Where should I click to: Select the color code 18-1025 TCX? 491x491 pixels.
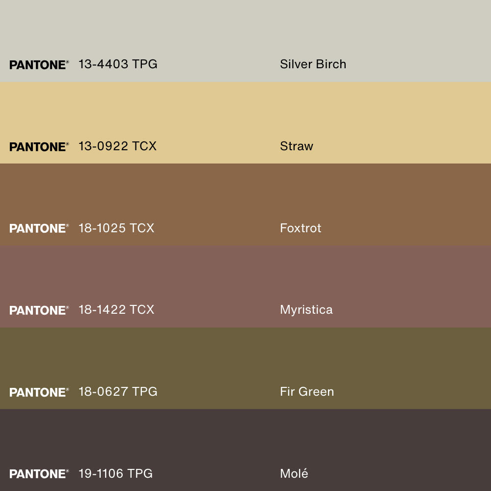point(116,228)
